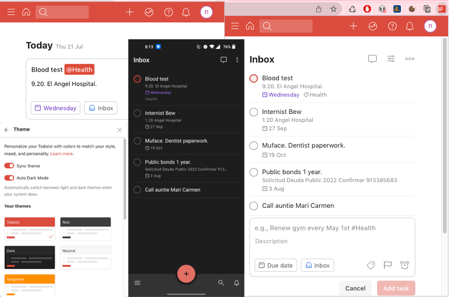Image resolution: width=449 pixels, height=297 pixels.
Task: Close the Theme panel
Action: click(x=120, y=130)
